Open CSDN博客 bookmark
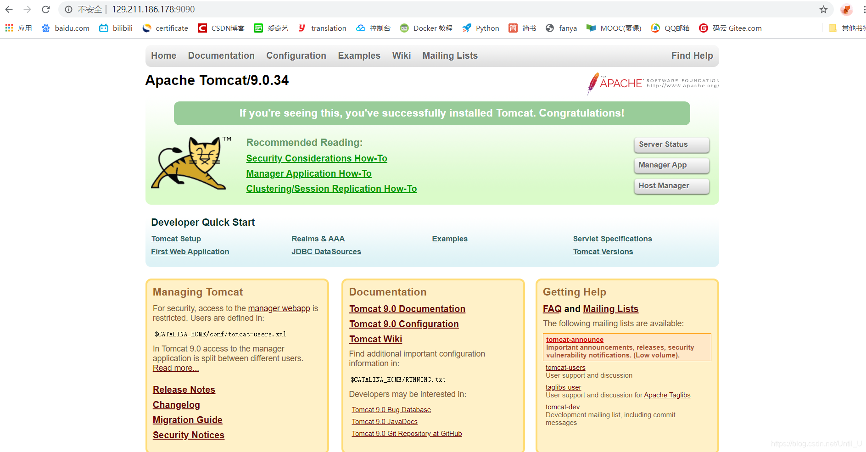Screen dimensions: 866x452 coord(221,28)
